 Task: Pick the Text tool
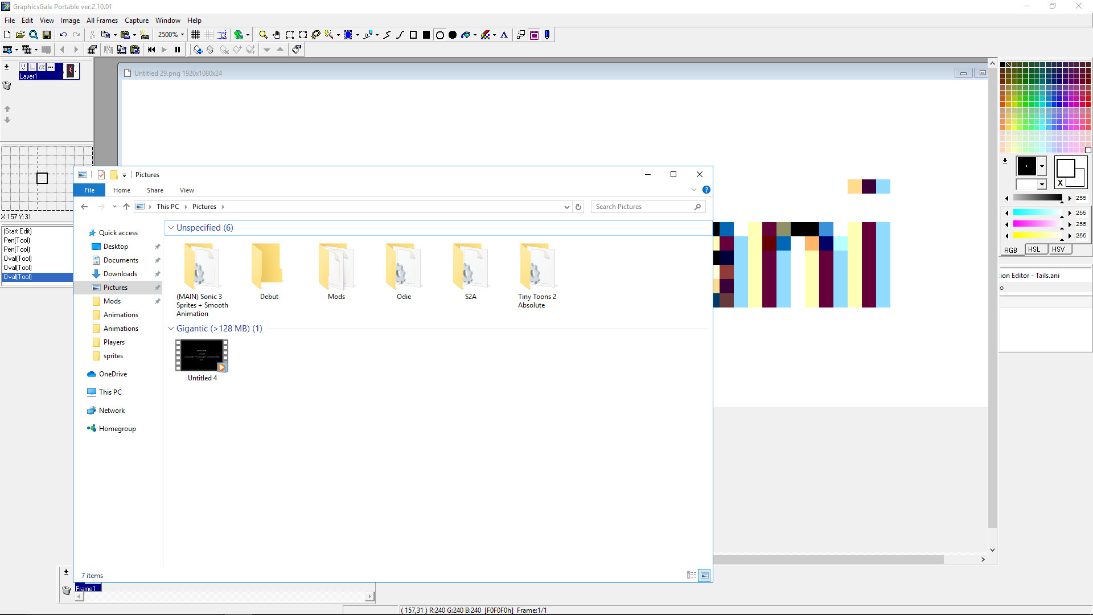click(504, 34)
